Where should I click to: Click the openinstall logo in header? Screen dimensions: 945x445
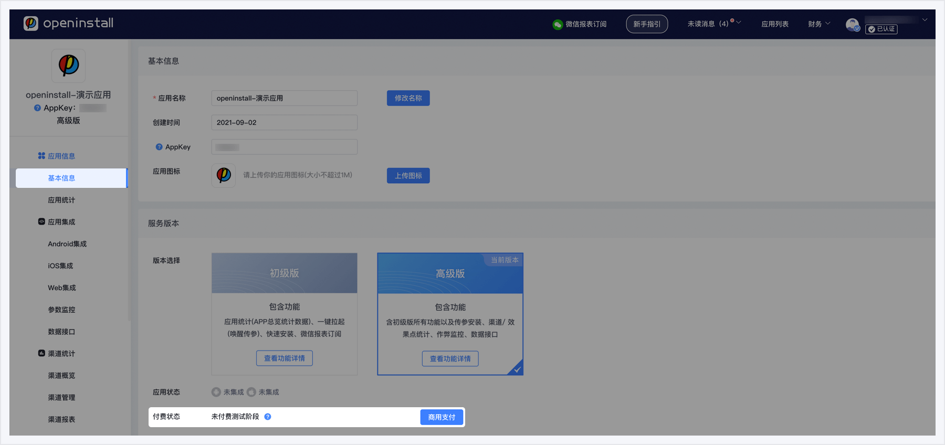tap(68, 23)
